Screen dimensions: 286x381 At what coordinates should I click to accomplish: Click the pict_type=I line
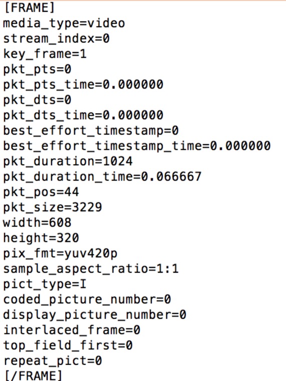tap(45, 284)
